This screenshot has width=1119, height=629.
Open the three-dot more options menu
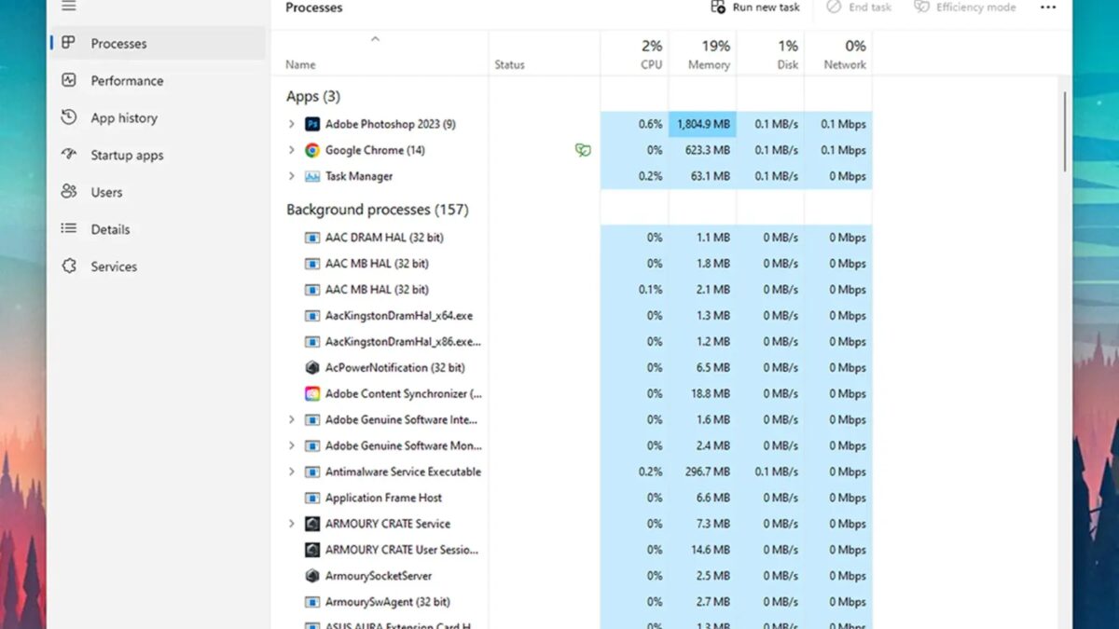coord(1048,7)
